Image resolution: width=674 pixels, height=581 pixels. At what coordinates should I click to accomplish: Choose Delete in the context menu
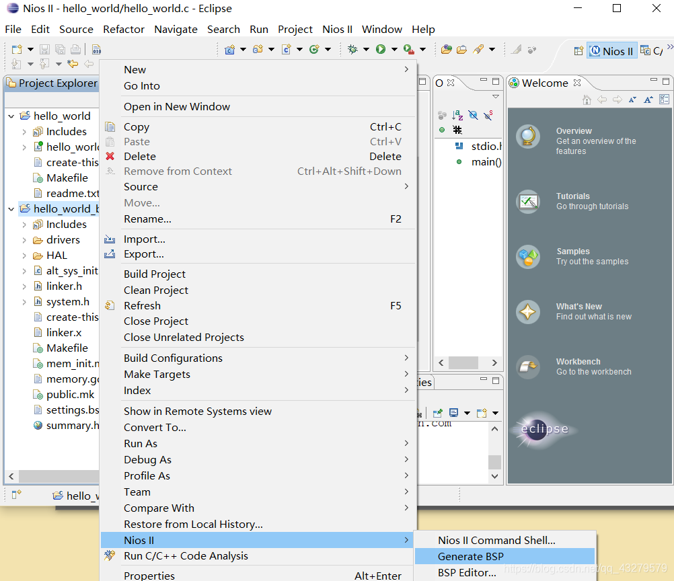(x=258, y=157)
